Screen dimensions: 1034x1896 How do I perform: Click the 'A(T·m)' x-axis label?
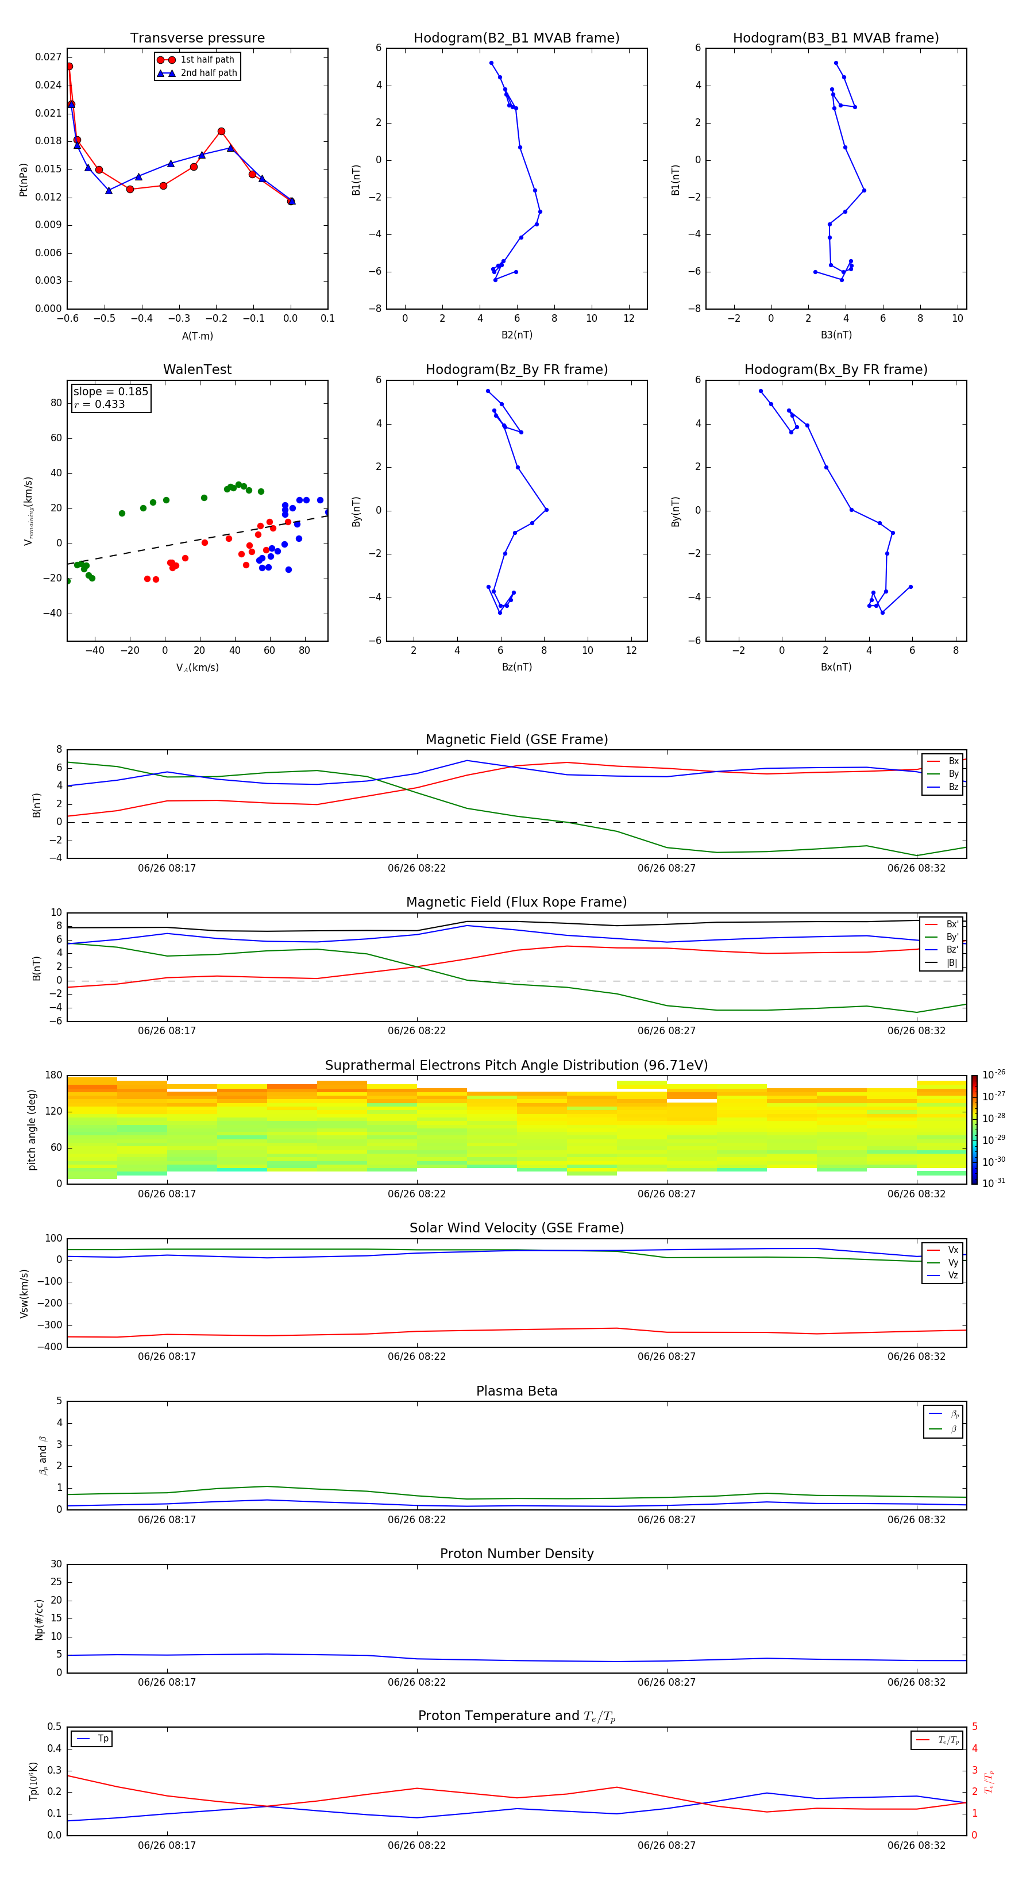[197, 336]
